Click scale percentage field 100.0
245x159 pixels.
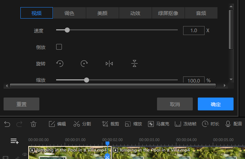tap(194, 80)
